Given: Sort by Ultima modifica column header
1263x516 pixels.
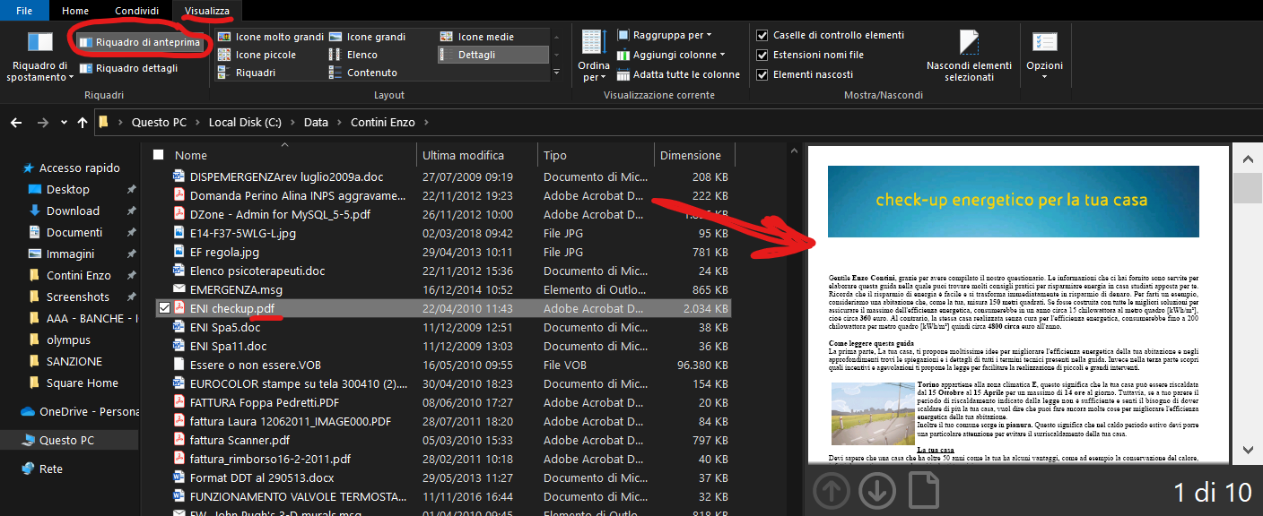Looking at the screenshot, I should (463, 155).
